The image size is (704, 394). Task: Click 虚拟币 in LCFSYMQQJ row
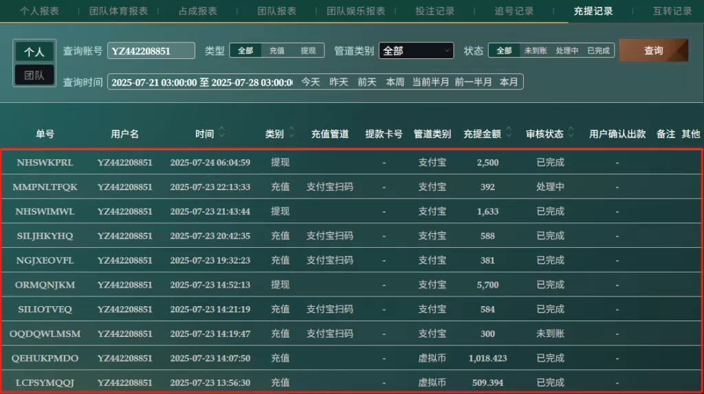click(432, 383)
